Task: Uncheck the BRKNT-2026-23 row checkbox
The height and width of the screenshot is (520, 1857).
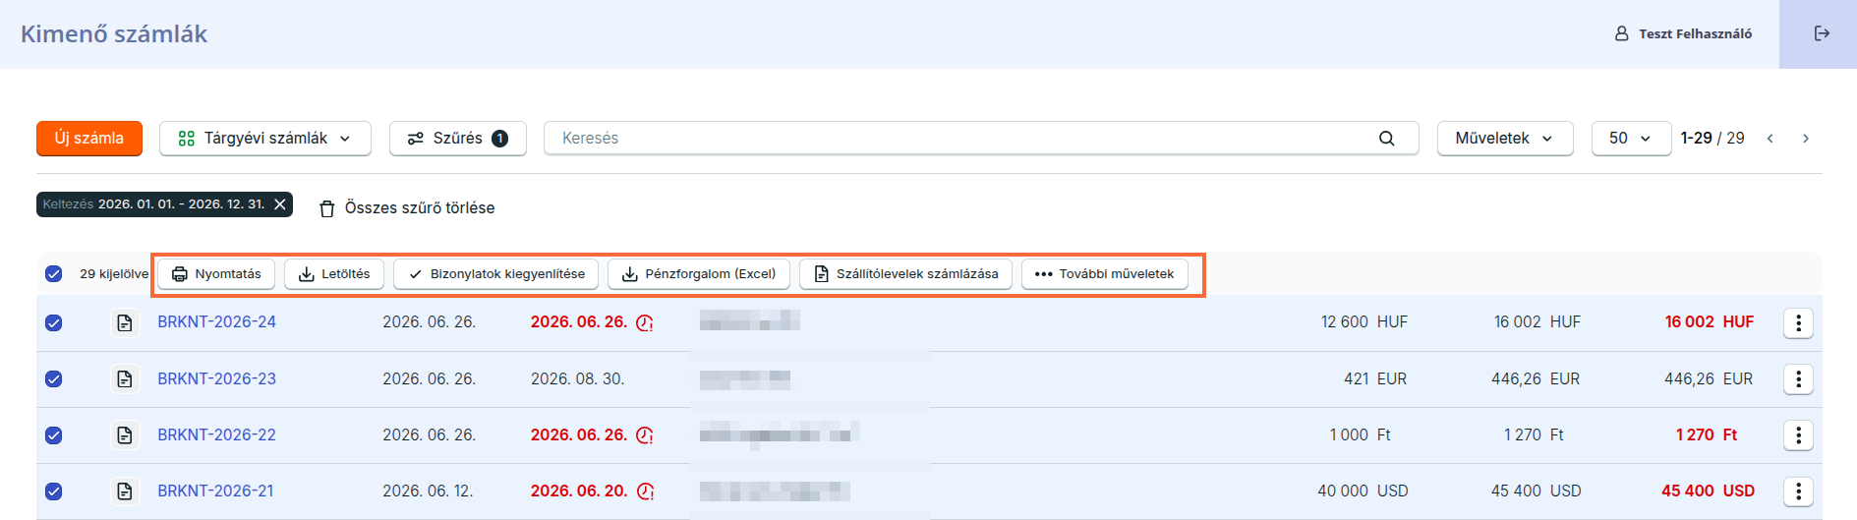Action: tap(54, 379)
